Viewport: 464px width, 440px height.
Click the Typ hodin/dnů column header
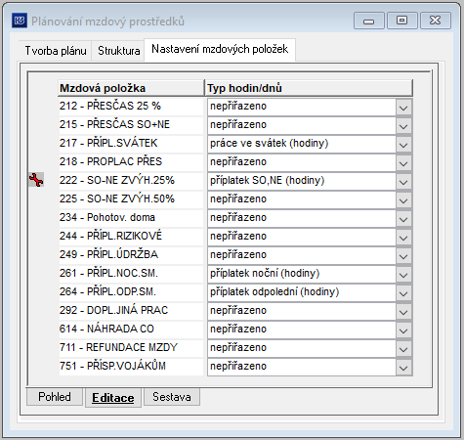pyautogui.click(x=309, y=88)
